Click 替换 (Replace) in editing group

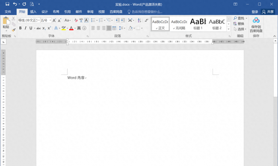pyautogui.click(x=239, y=24)
